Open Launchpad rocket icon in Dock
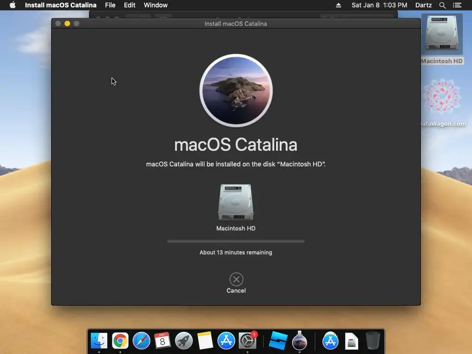The image size is (472, 354). point(183,341)
